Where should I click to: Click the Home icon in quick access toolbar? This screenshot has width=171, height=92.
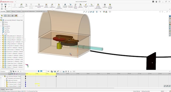click(x=2, y=4)
